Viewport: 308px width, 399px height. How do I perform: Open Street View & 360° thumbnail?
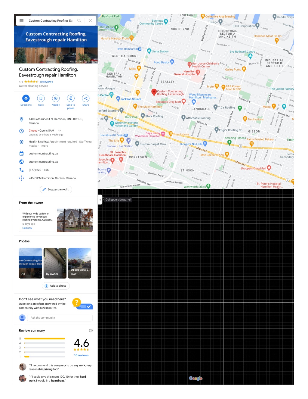point(80,263)
